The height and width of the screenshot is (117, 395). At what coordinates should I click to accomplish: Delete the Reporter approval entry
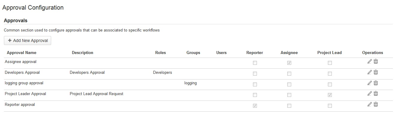point(376,104)
